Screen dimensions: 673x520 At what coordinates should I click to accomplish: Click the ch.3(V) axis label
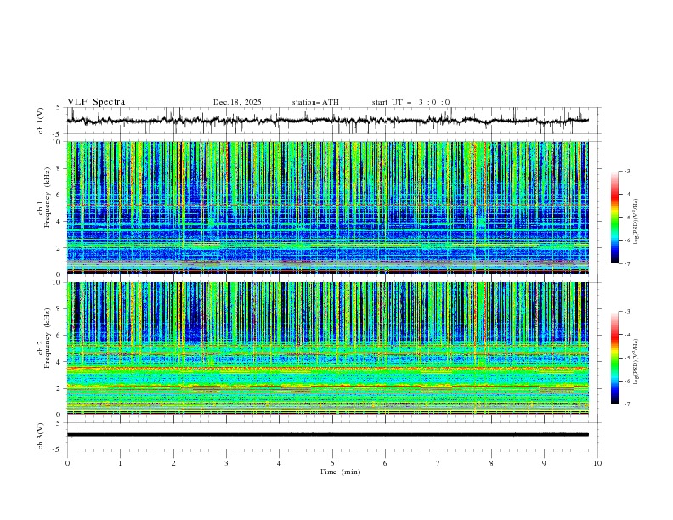pos(41,435)
